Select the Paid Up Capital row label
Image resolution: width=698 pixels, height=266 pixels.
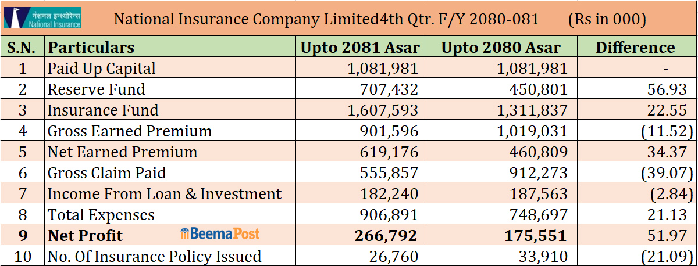(102, 69)
